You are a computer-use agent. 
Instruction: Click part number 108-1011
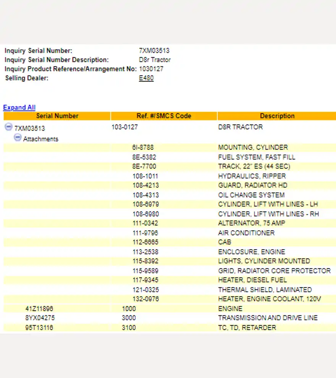pyautogui.click(x=145, y=176)
